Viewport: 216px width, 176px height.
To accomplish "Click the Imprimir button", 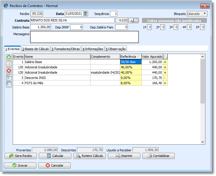I will tap(124, 156).
